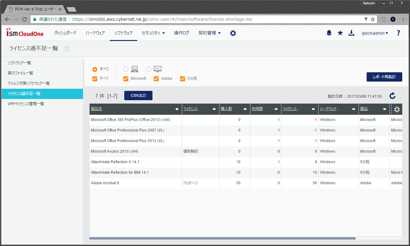
Task: Click Microsoft Office Professional Plus 2007 (VL)
Action: tap(128, 130)
